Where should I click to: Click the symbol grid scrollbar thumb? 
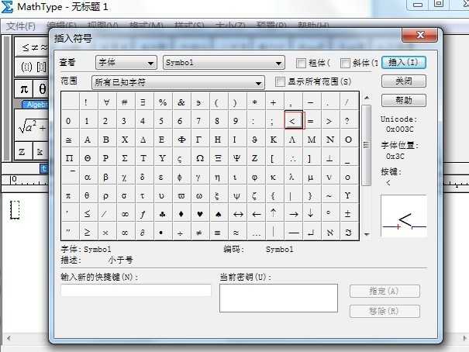[367, 145]
